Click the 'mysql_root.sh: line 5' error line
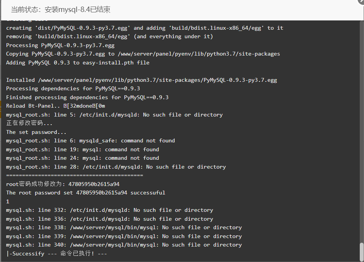Viewport: 364px width, 262px height. point(114,115)
